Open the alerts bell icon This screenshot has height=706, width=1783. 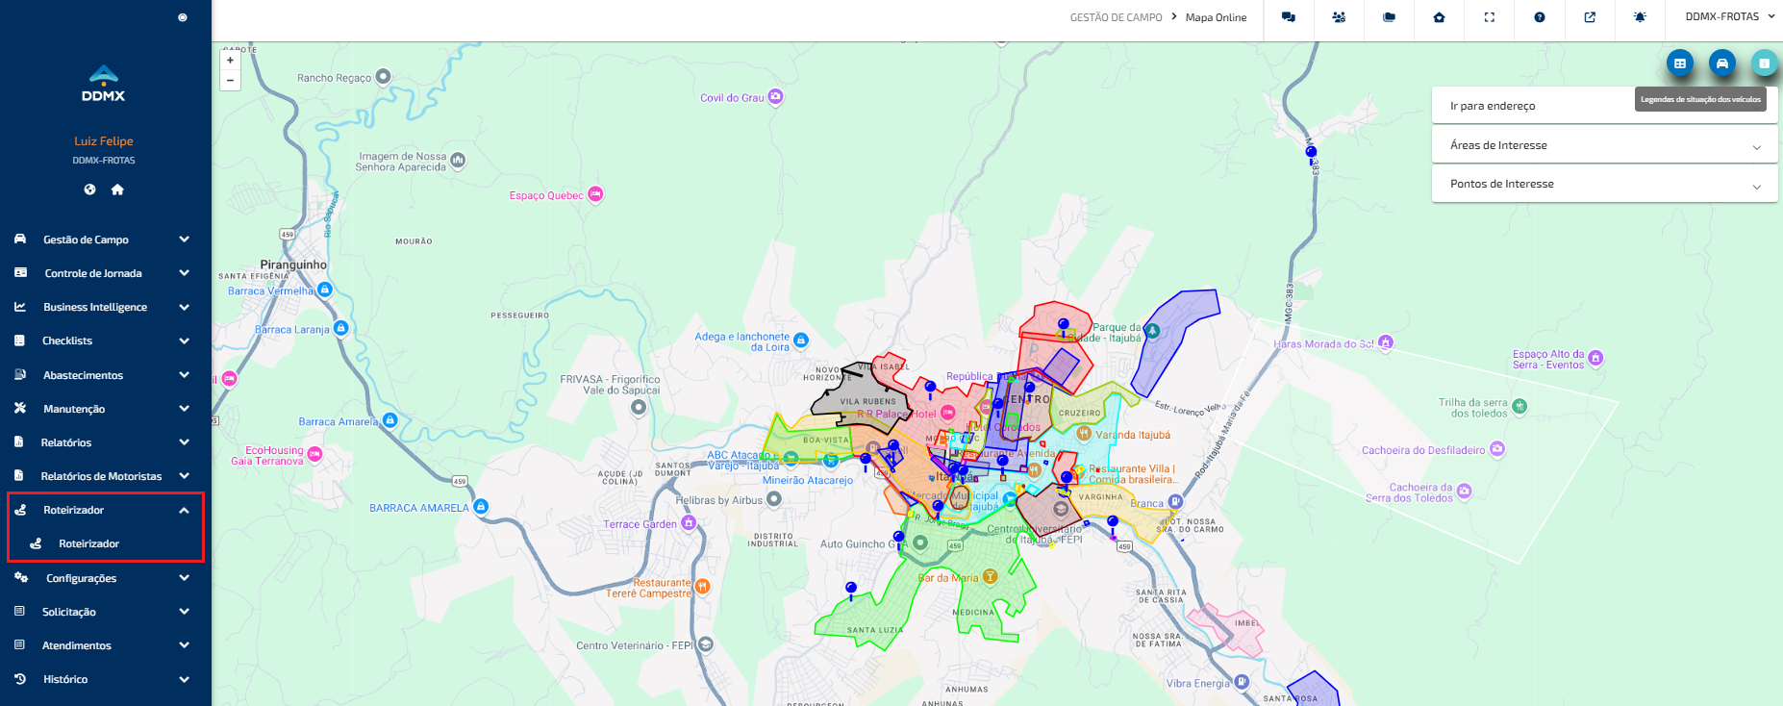coord(1640,17)
